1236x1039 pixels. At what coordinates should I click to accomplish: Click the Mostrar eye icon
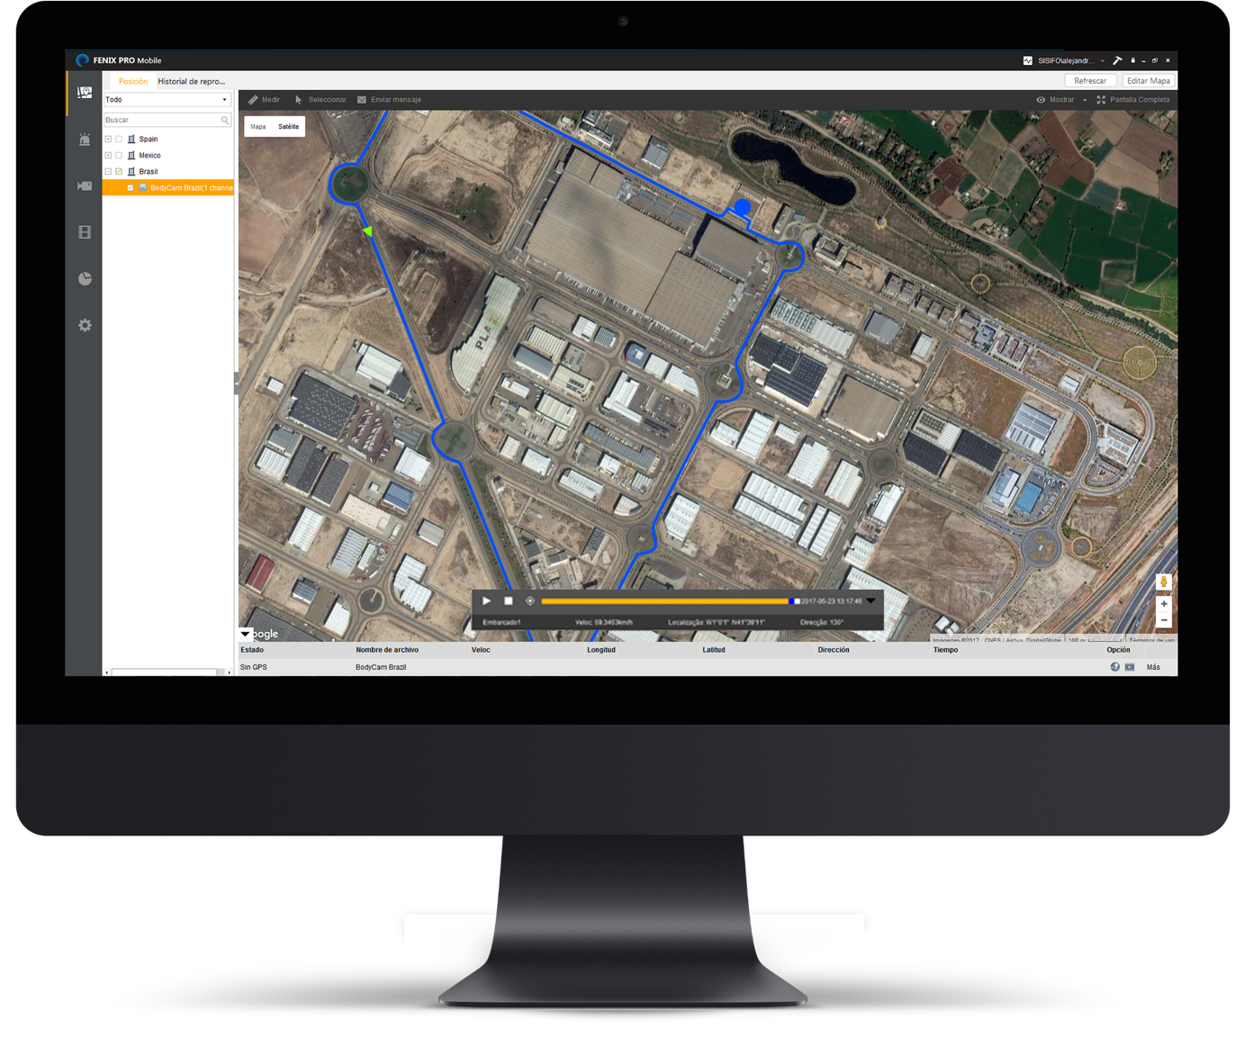[1041, 100]
